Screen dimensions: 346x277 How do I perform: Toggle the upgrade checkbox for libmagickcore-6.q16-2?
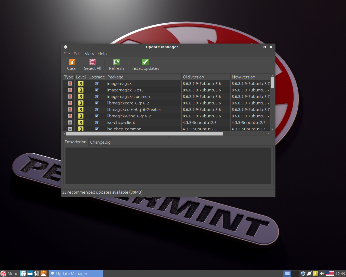[97, 103]
